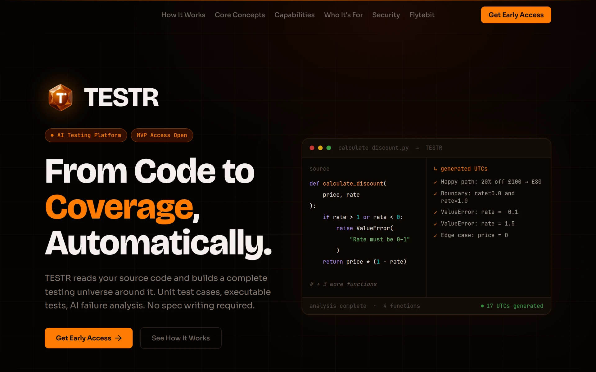The image size is (596, 372).
Task: Click return price * (1 - rate) line
Action: (364, 262)
